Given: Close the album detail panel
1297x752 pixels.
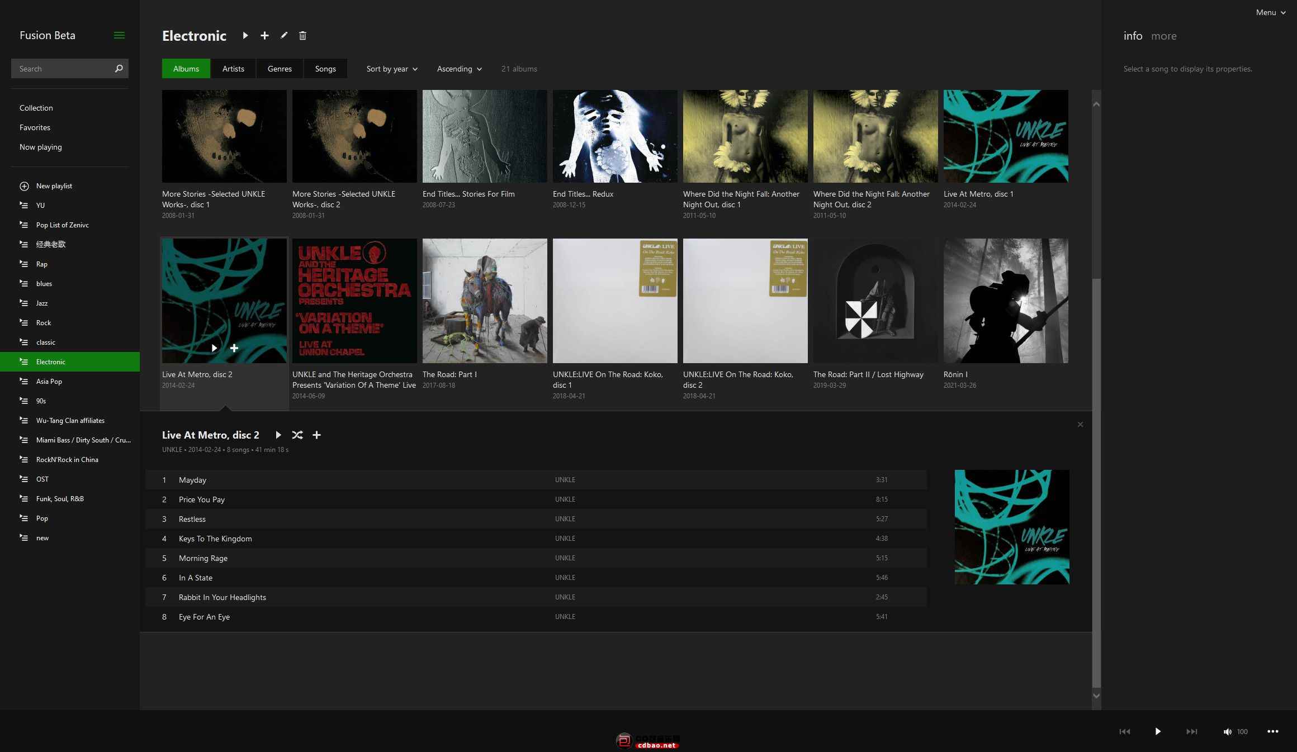Looking at the screenshot, I should [x=1080, y=425].
